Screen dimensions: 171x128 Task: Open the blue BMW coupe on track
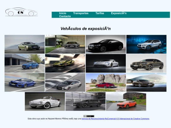(x=24, y=82)
